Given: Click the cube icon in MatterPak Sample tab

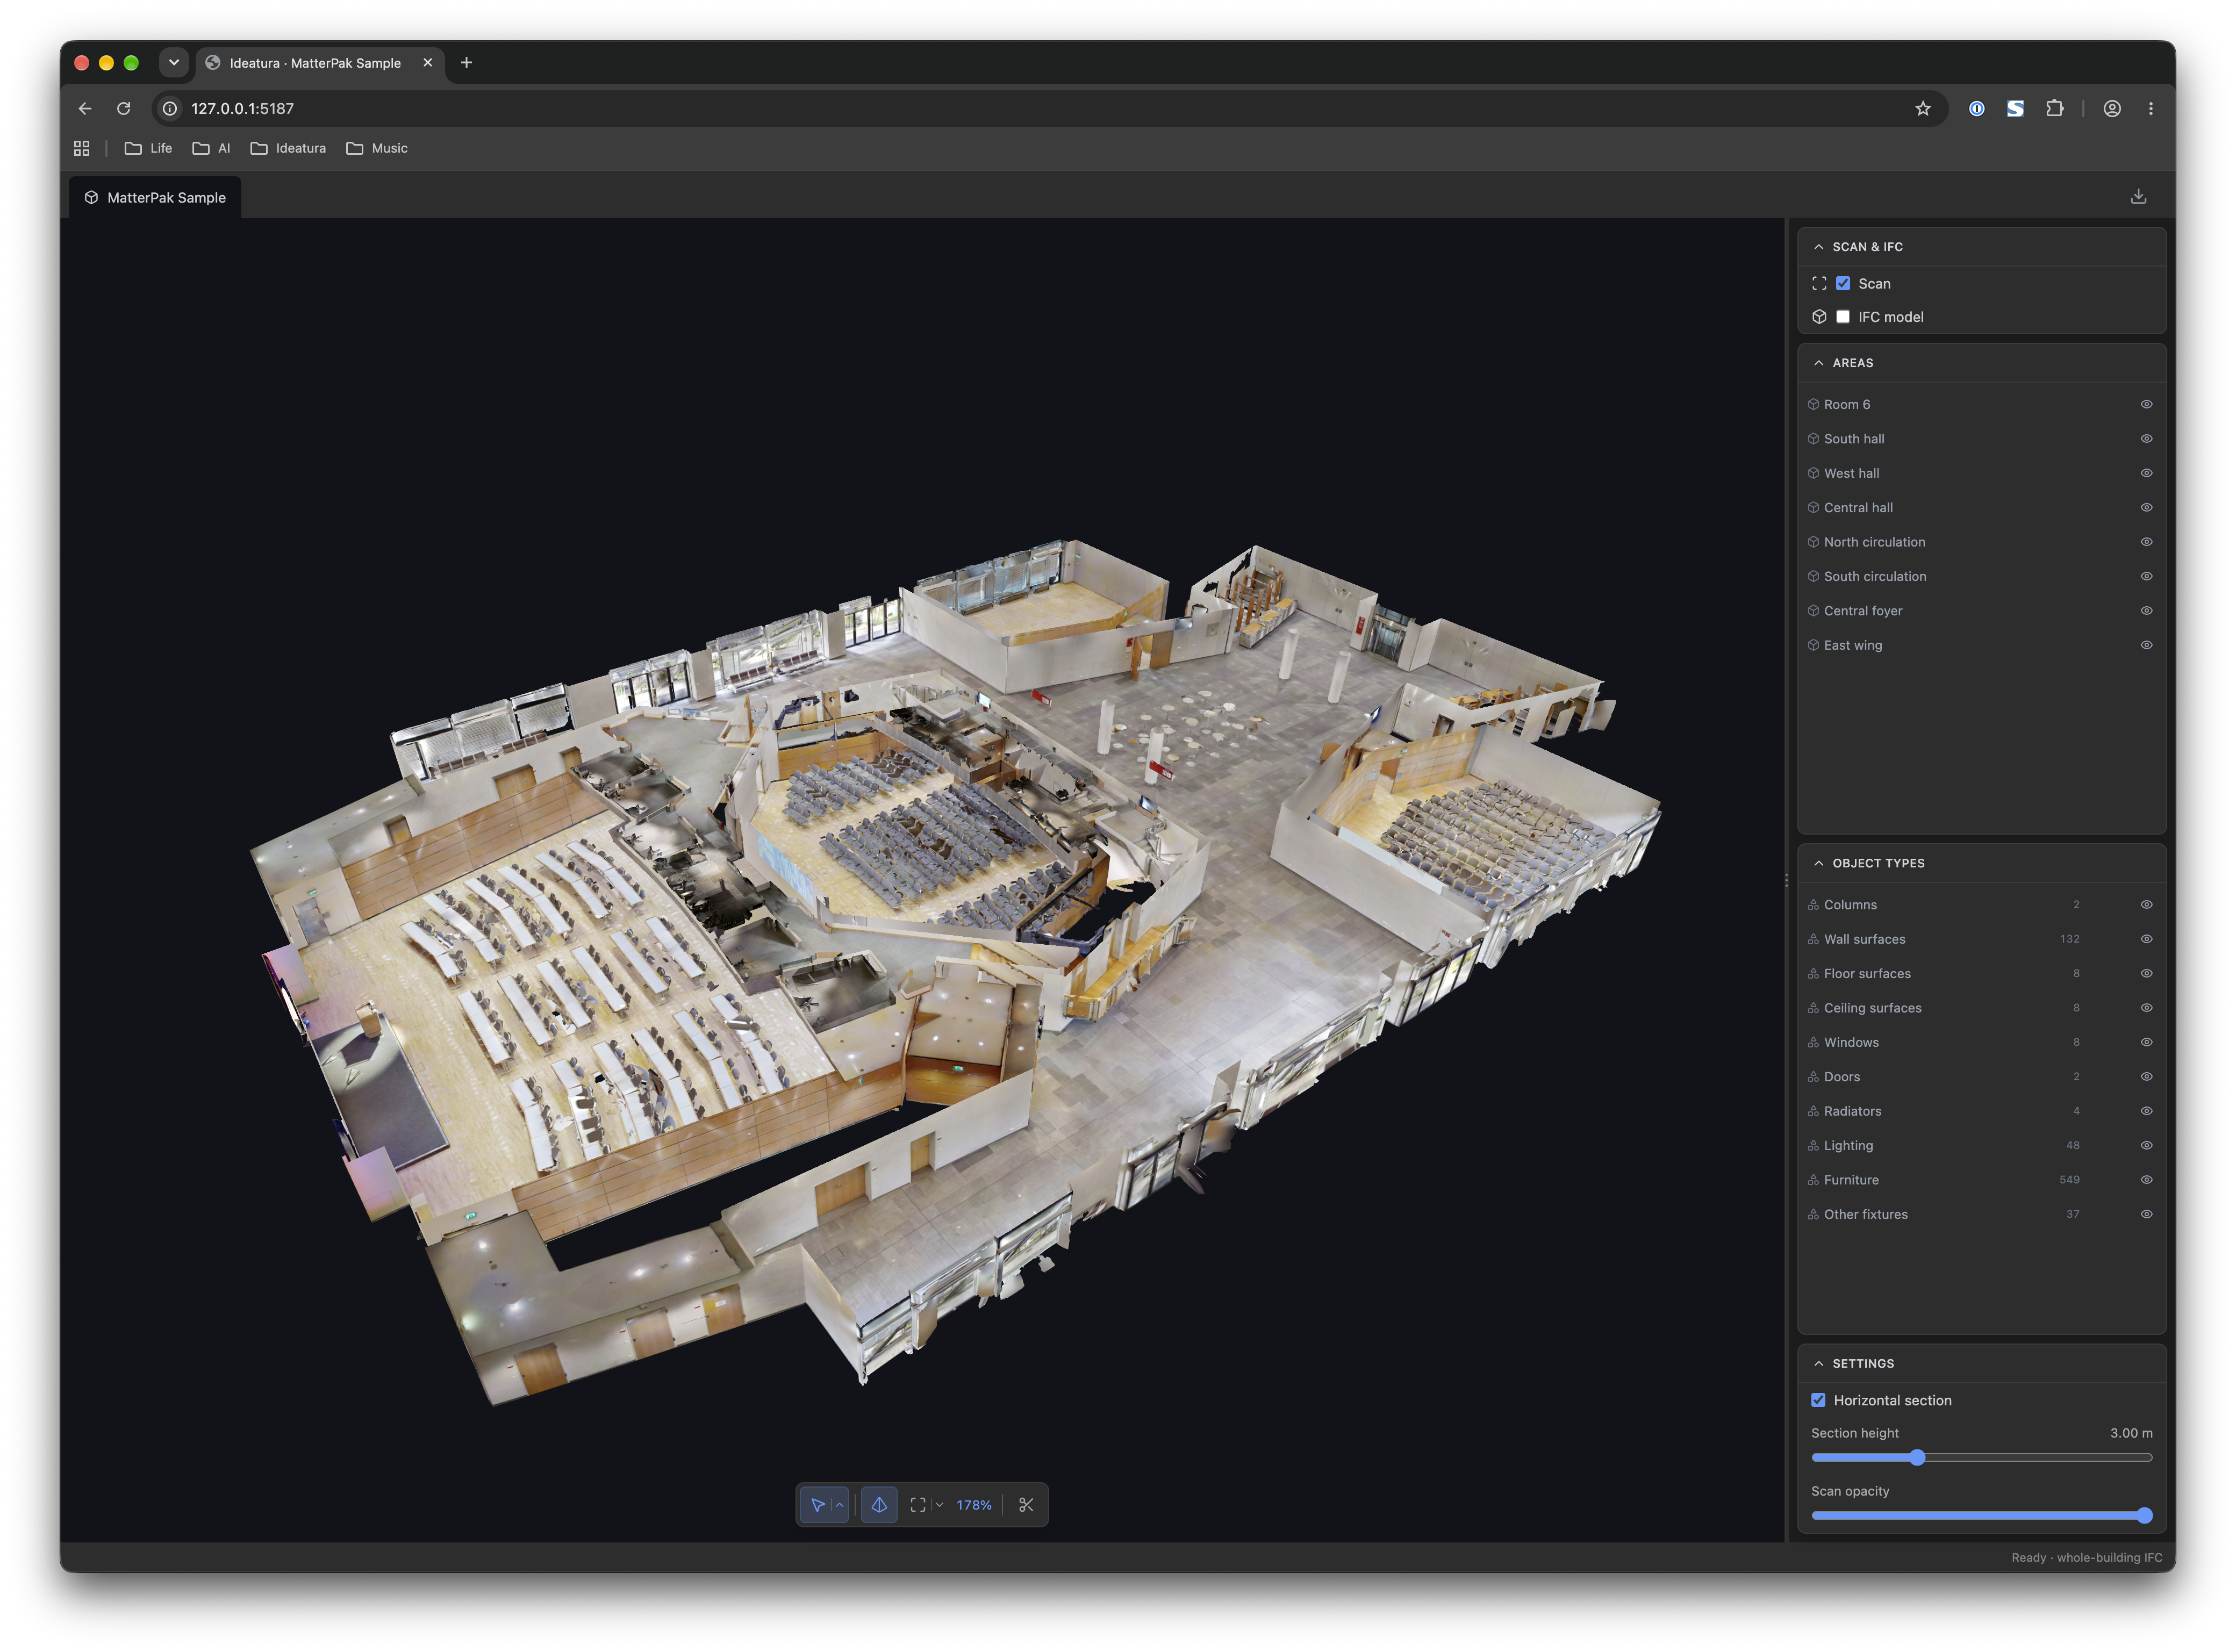Looking at the screenshot, I should pos(91,198).
